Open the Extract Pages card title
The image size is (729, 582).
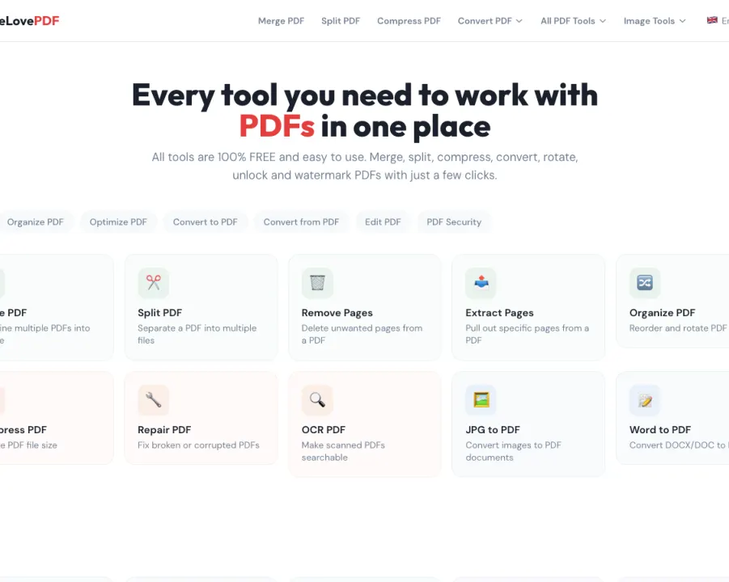tap(499, 313)
